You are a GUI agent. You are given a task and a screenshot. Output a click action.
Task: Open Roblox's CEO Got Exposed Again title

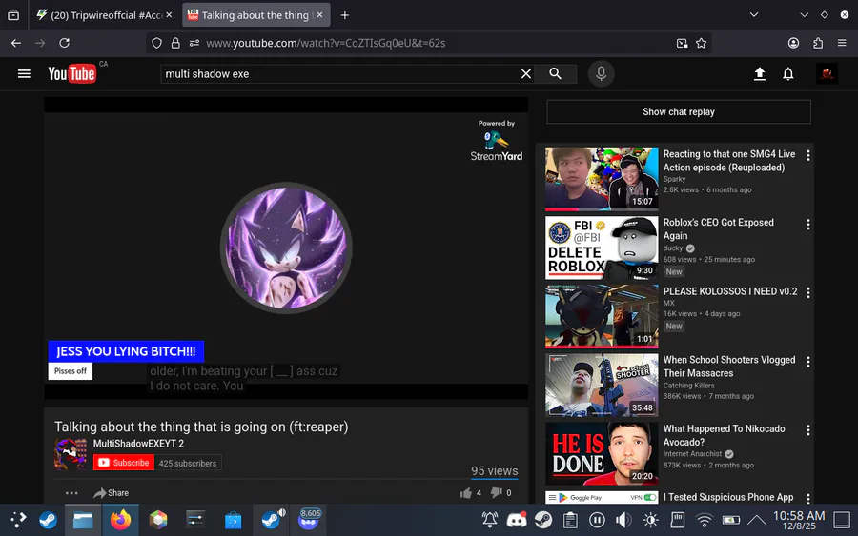[719, 228]
